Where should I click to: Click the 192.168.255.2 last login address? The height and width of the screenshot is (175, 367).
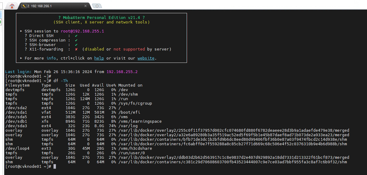[122, 72]
